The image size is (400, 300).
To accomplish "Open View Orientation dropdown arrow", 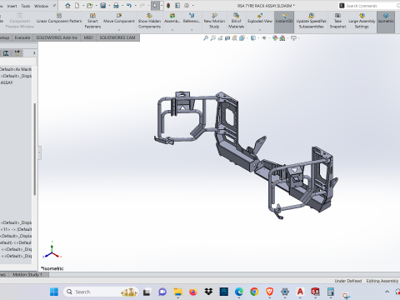I will click(247, 38).
